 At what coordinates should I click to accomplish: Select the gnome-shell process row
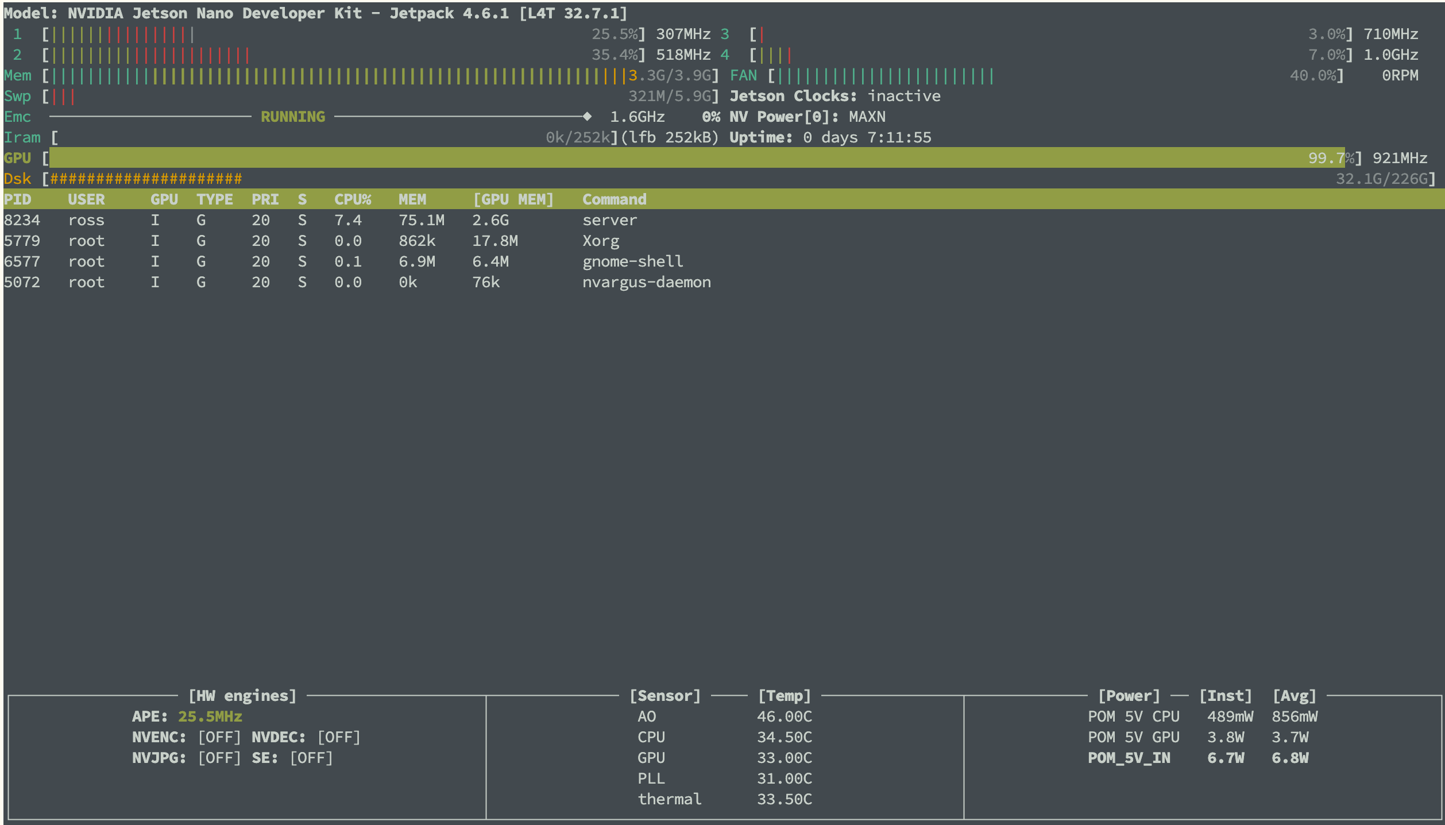click(x=724, y=261)
